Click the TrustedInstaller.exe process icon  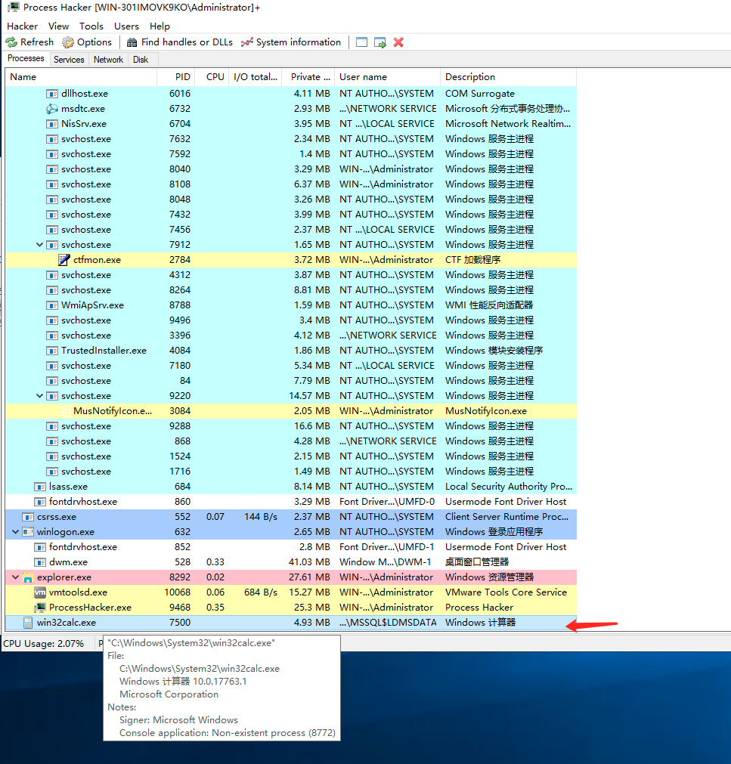pyautogui.click(x=52, y=351)
